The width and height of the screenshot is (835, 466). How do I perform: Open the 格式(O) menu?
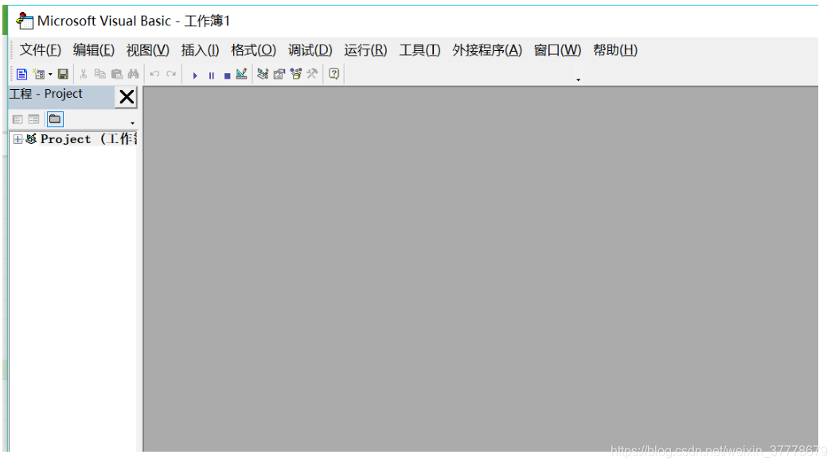click(253, 50)
